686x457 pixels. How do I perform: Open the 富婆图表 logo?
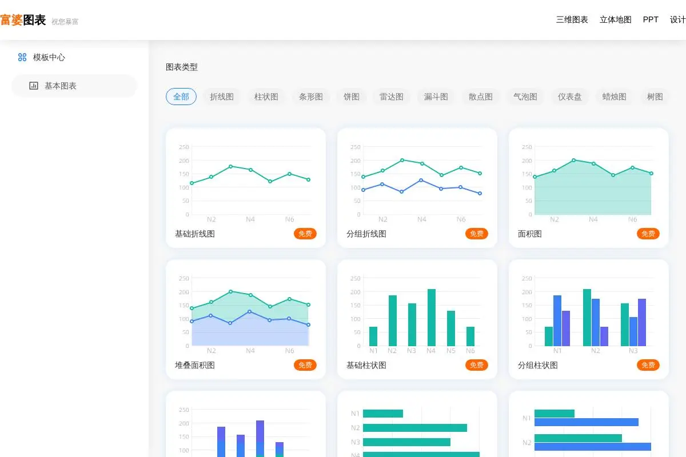click(x=23, y=20)
